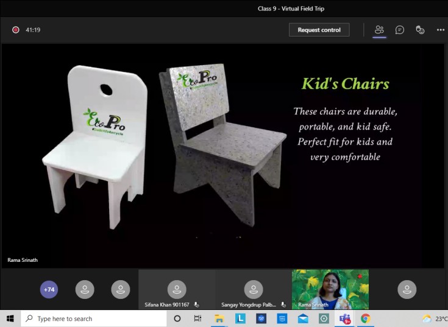Open the More actions ellipsis menu
This screenshot has width=448, height=327.
(x=440, y=30)
